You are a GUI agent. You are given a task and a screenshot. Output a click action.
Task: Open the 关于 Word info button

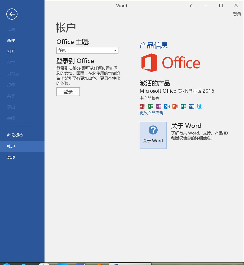(x=153, y=135)
